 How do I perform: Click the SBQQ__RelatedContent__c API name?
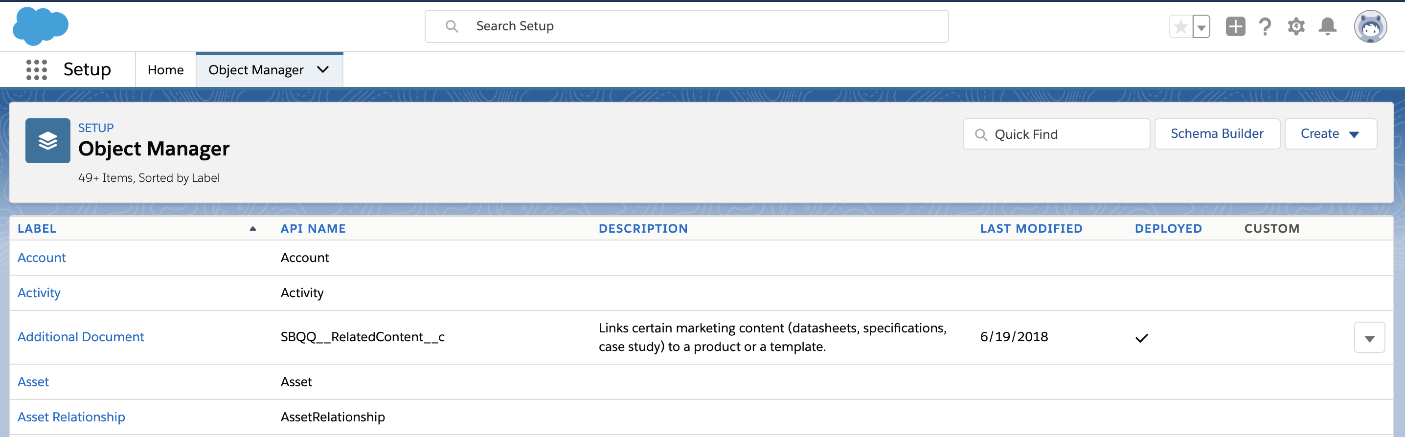[362, 337]
